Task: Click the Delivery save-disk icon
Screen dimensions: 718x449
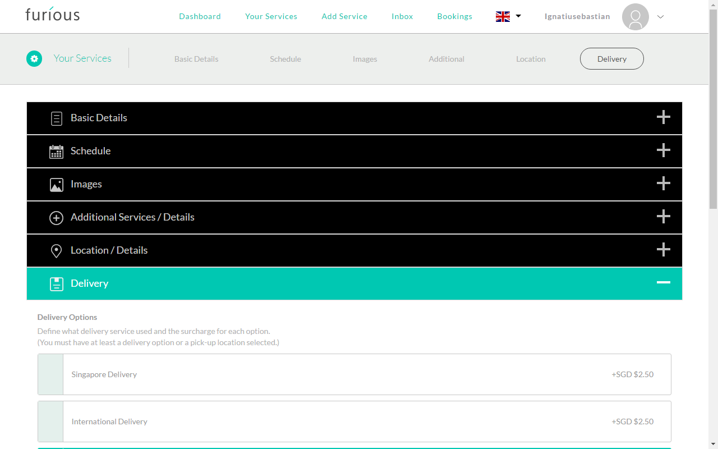Action: coord(56,284)
